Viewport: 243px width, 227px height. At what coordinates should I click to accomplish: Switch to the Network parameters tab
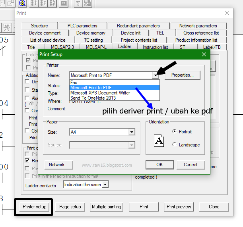198,26
